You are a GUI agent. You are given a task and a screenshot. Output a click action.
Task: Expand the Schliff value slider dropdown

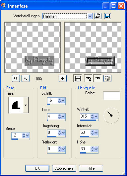(63, 101)
